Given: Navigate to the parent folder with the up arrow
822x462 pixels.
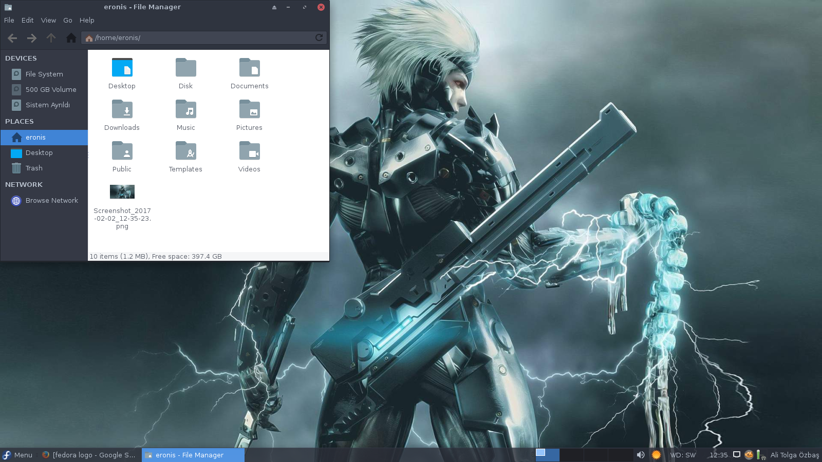Looking at the screenshot, I should coord(51,38).
